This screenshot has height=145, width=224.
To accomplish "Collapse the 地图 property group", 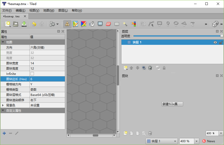I will pos(3,42).
